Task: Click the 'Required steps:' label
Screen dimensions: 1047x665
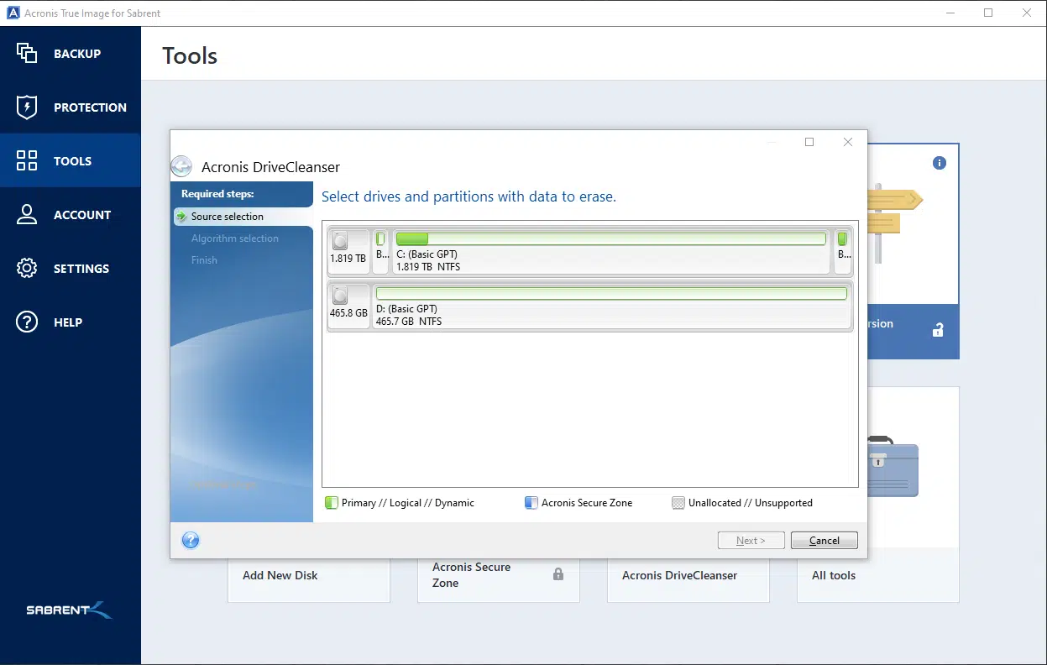Action: pos(217,194)
